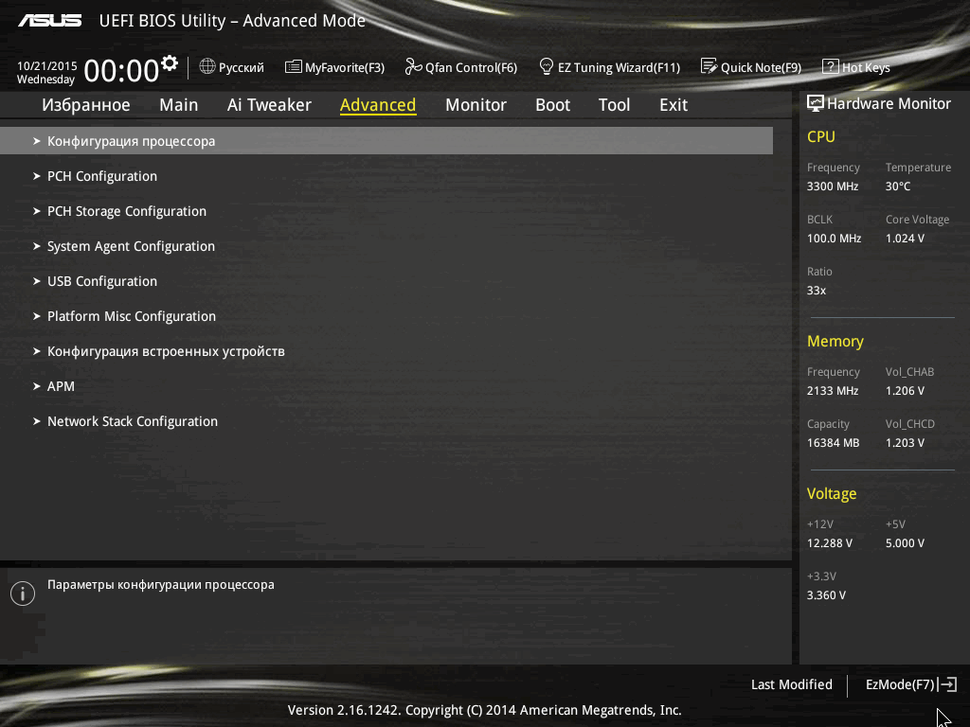Open the Monitor tab
Image resolution: width=970 pixels, height=727 pixels.
coord(476,105)
